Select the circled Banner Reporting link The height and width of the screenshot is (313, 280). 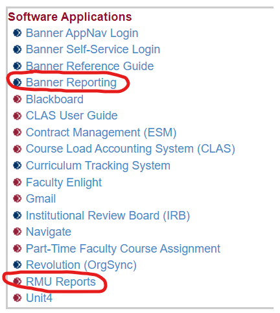pyautogui.click(x=71, y=82)
